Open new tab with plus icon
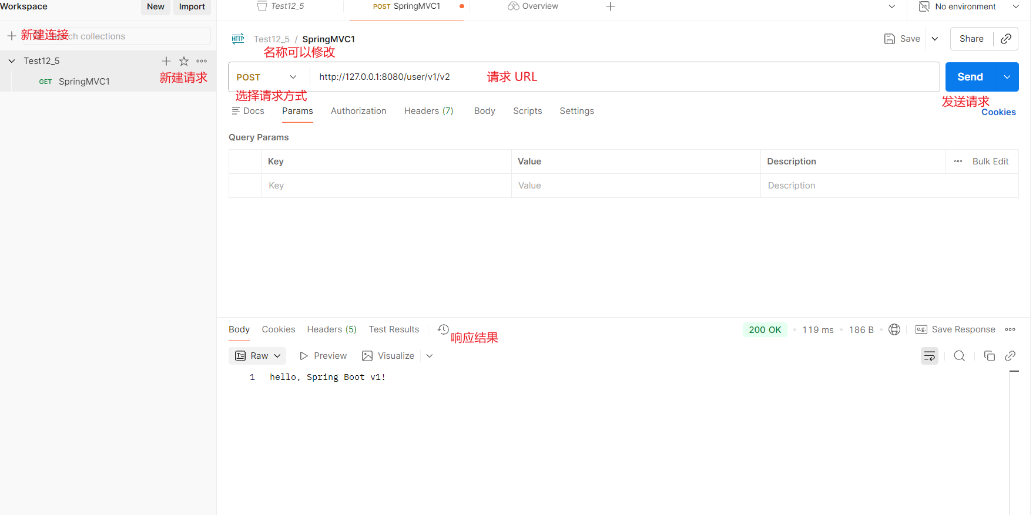1036x515 pixels. (x=611, y=6)
